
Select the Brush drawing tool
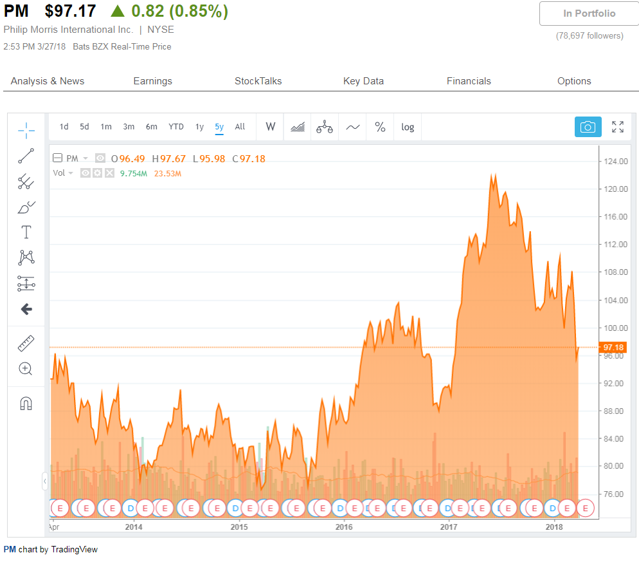tap(26, 207)
